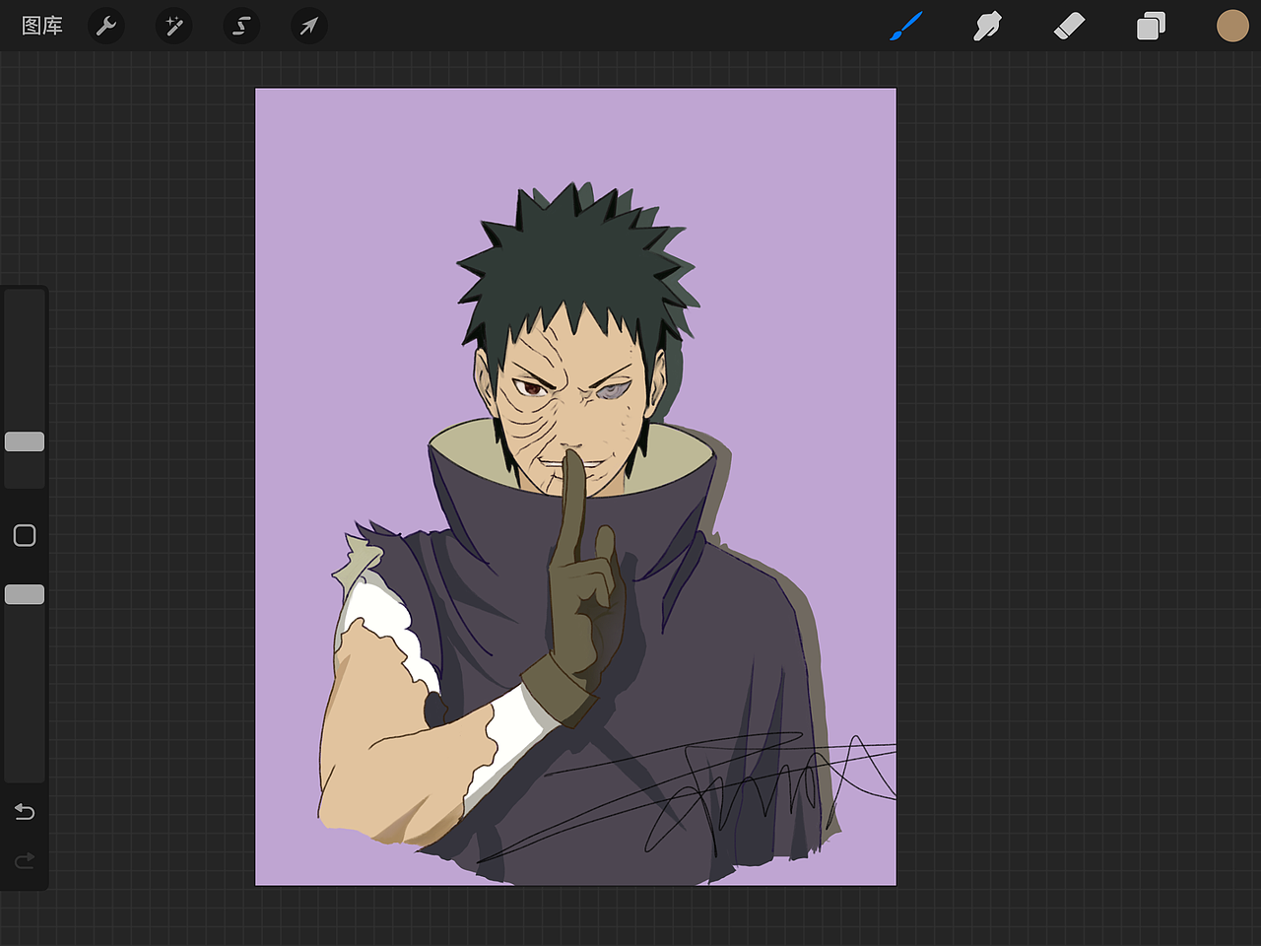Image resolution: width=1261 pixels, height=946 pixels.
Task: Undo the last stroke
Action: pyautogui.click(x=25, y=811)
